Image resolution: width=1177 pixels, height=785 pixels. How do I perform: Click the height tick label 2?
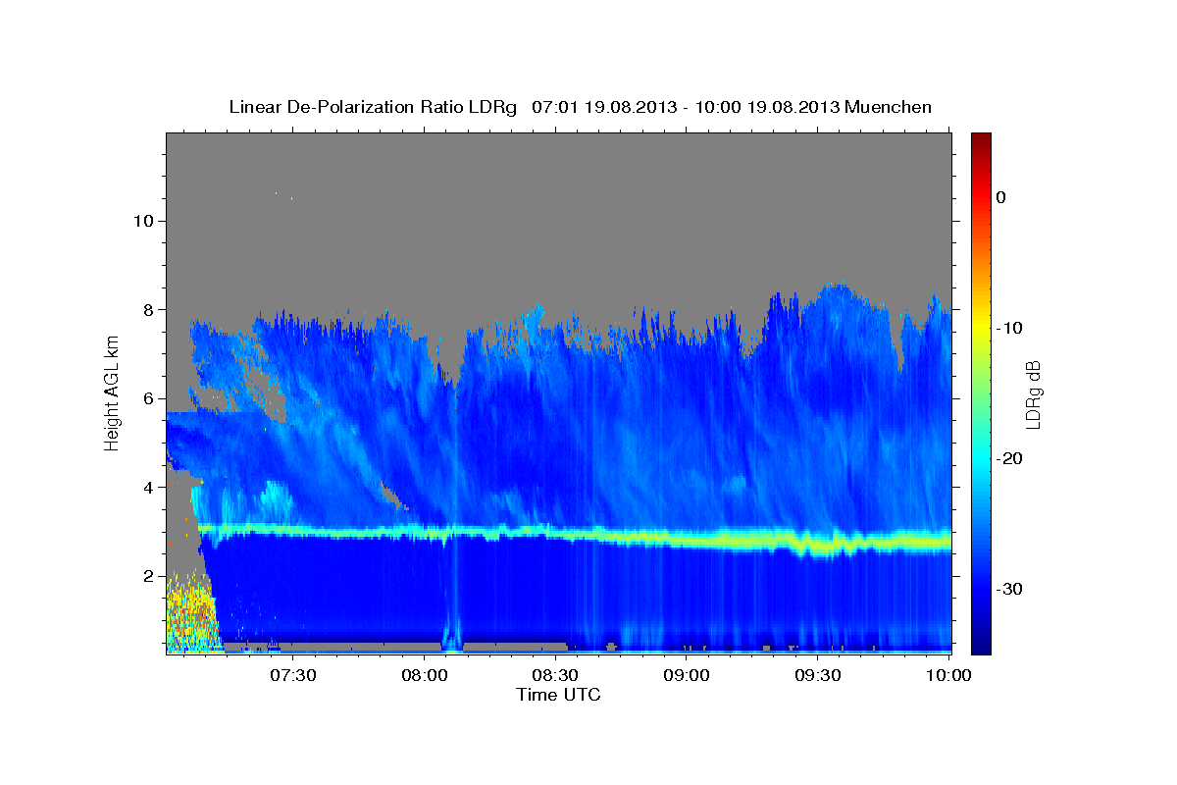click(x=149, y=576)
